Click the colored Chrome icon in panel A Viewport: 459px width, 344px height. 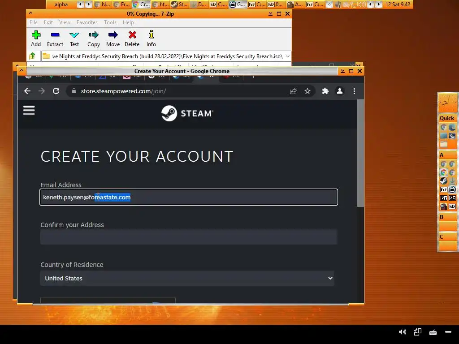[x=444, y=172]
